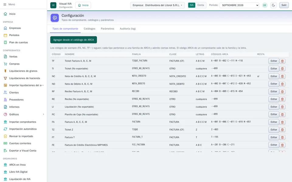The width and height of the screenshot is (292, 182).
Task: Open Importar liquidaciones table icon
Action: (5, 85)
